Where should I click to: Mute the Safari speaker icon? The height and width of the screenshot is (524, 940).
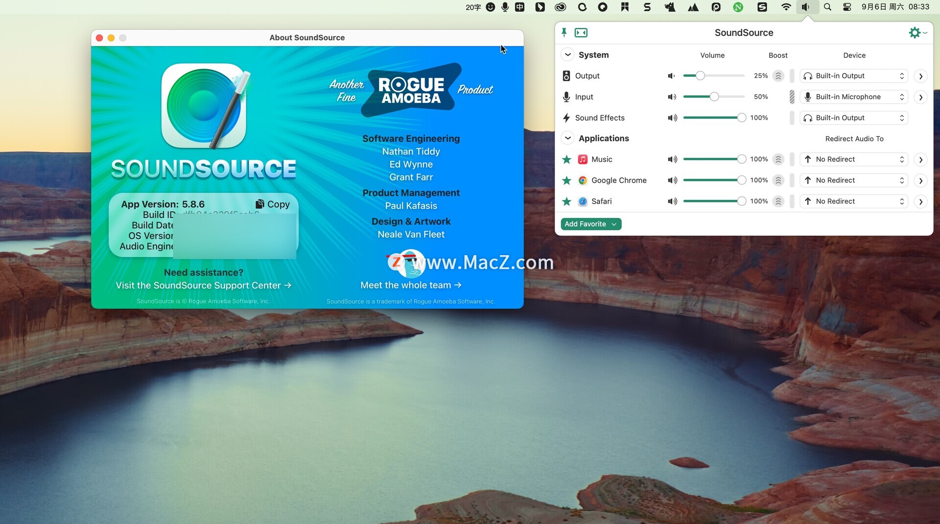[672, 201]
